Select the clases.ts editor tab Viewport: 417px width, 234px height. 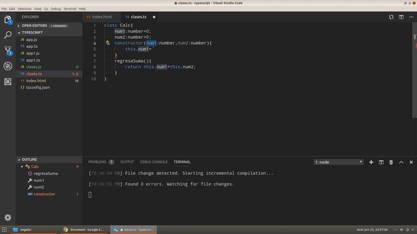point(139,17)
